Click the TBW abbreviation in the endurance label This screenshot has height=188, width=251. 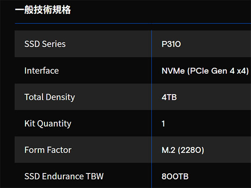coord(95,176)
